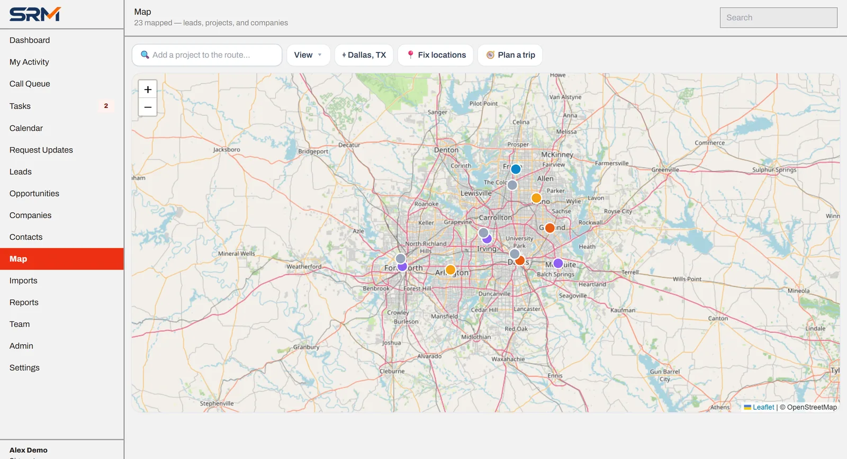Click the purple marker near Irving
This screenshot has width=847, height=459.
(x=488, y=239)
